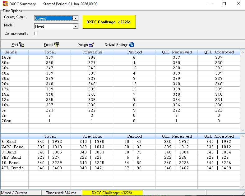Select the 9 Band summary row label
The image size is (245, 196).
[9, 152]
